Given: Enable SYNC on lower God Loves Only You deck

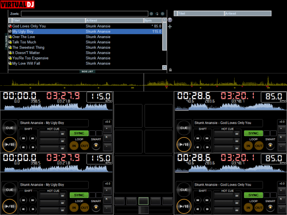Looking at the screenshot, I should pos(254,195).
